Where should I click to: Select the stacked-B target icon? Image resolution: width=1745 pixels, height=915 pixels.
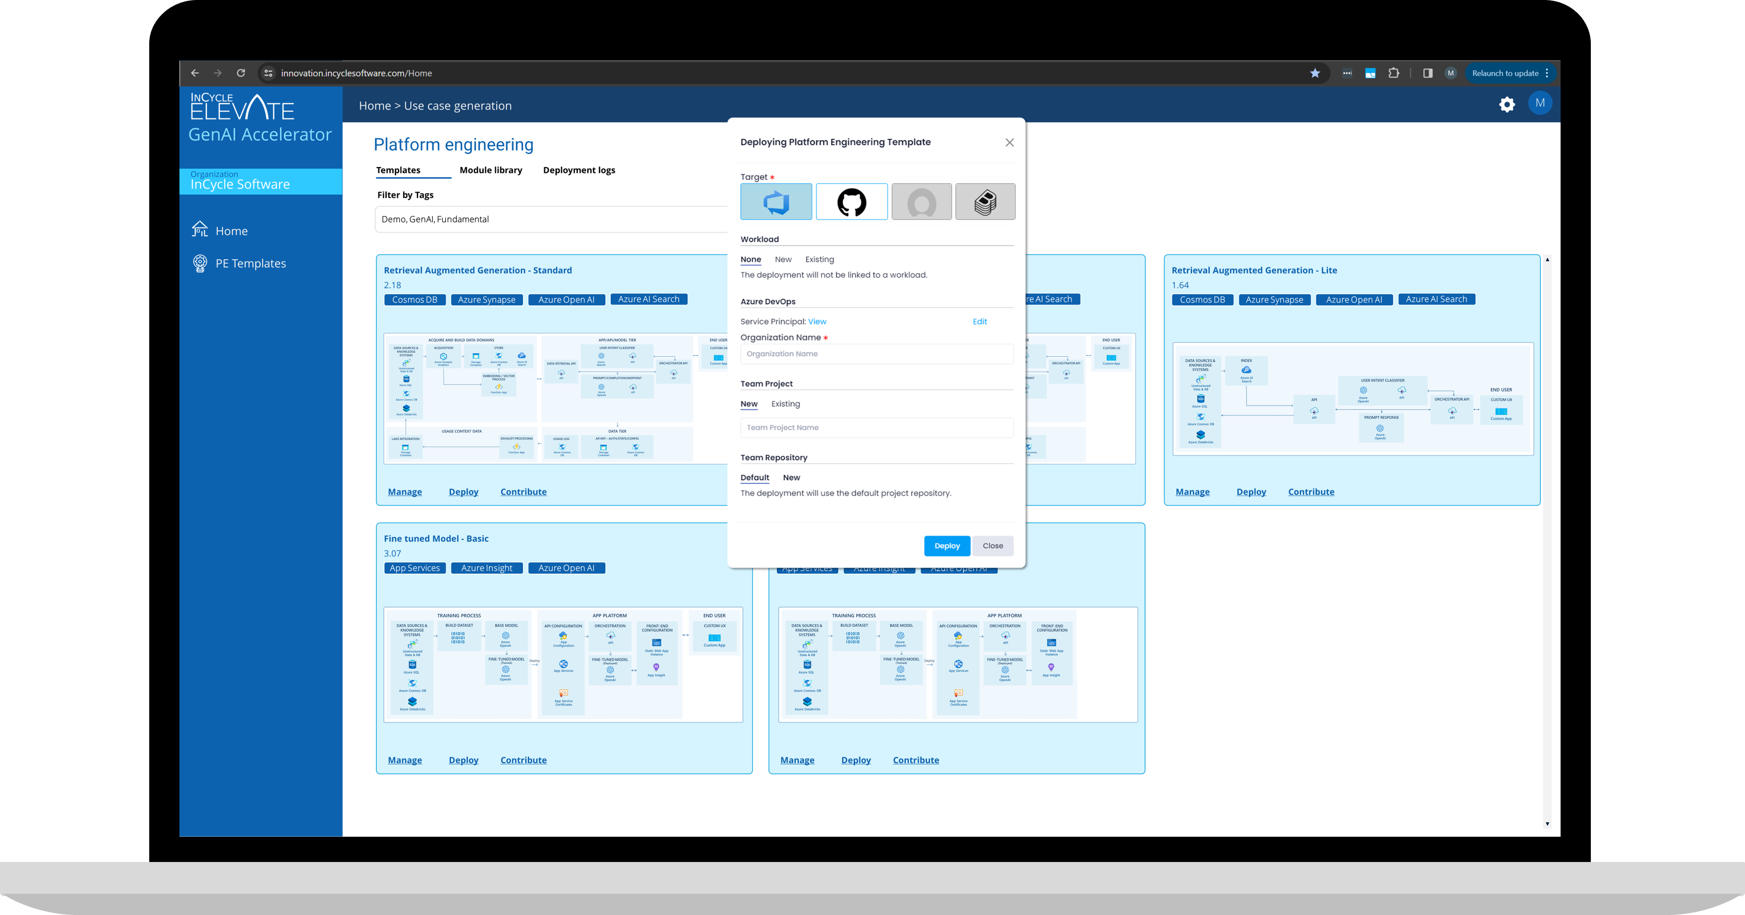(985, 202)
